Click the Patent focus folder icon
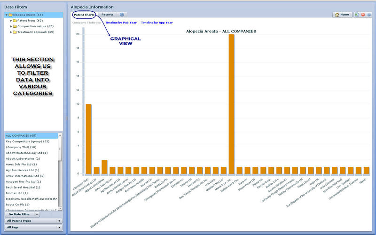The image size is (376, 235). (15, 20)
